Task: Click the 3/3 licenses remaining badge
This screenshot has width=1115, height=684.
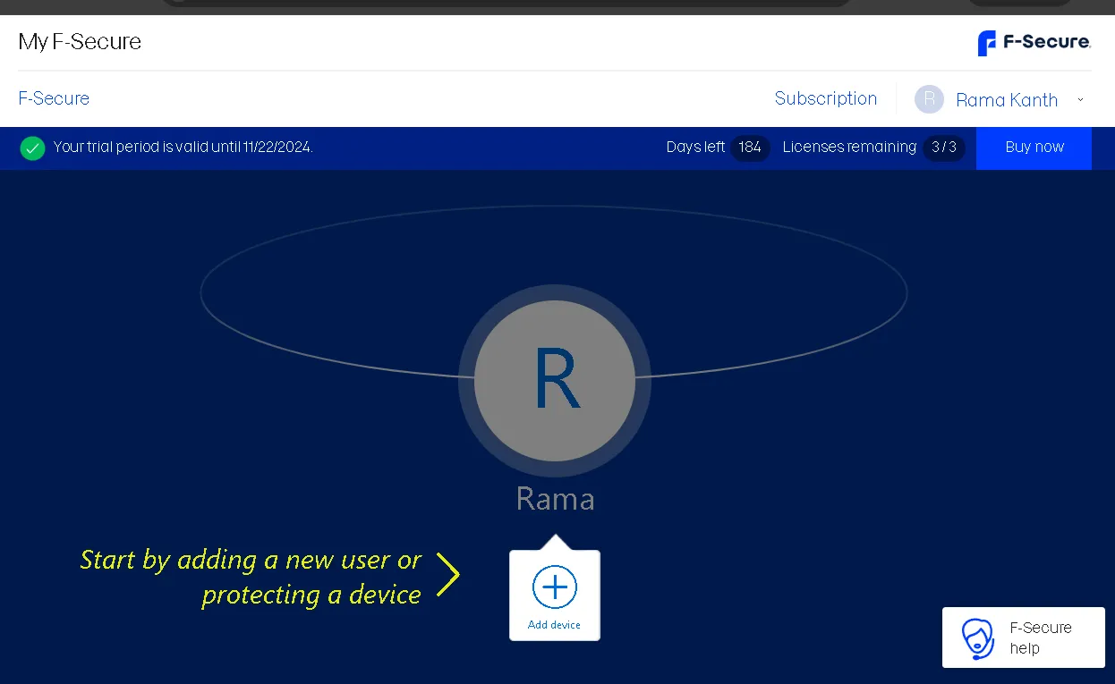Action: 944,148
